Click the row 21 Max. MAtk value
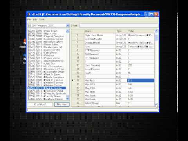188x141 pixels. 141,96
